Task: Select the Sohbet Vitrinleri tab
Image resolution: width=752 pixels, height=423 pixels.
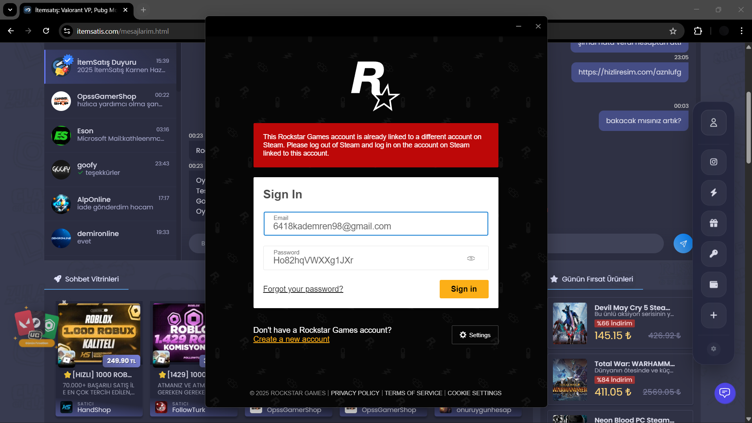Action: (87, 279)
